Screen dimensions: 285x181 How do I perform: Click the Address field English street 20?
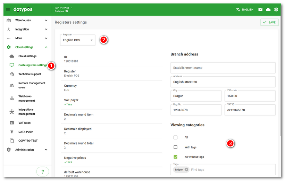(223, 82)
